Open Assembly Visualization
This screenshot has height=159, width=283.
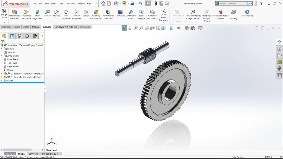96,14
